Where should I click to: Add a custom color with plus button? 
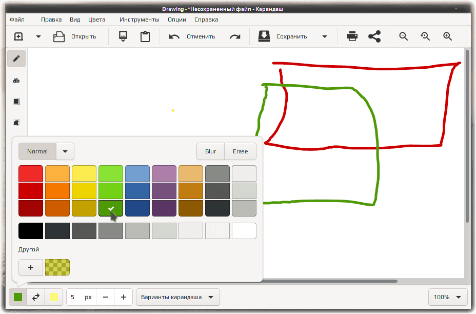[31, 267]
